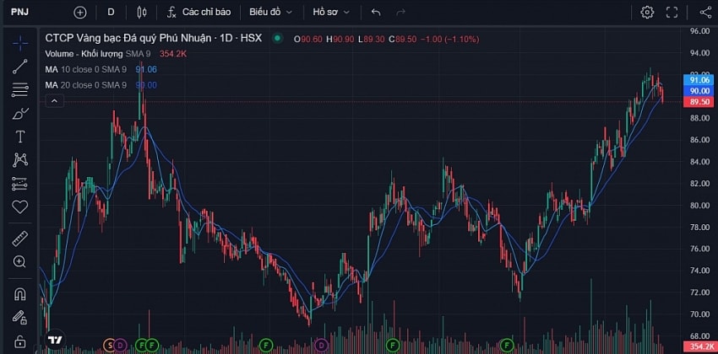Click the red 89.50 last price label
The width and height of the screenshot is (718, 354).
coord(699,102)
